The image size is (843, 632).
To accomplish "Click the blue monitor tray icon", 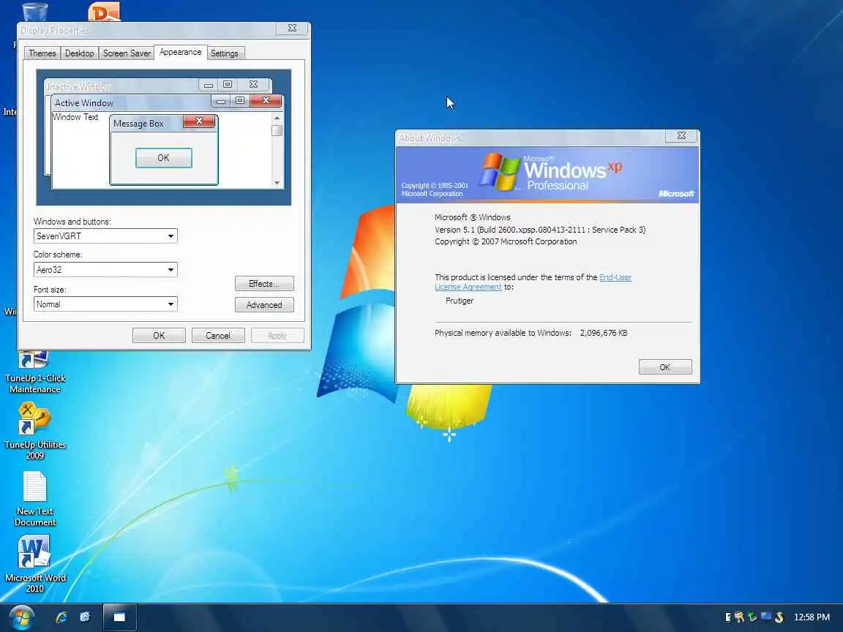I will [x=765, y=617].
